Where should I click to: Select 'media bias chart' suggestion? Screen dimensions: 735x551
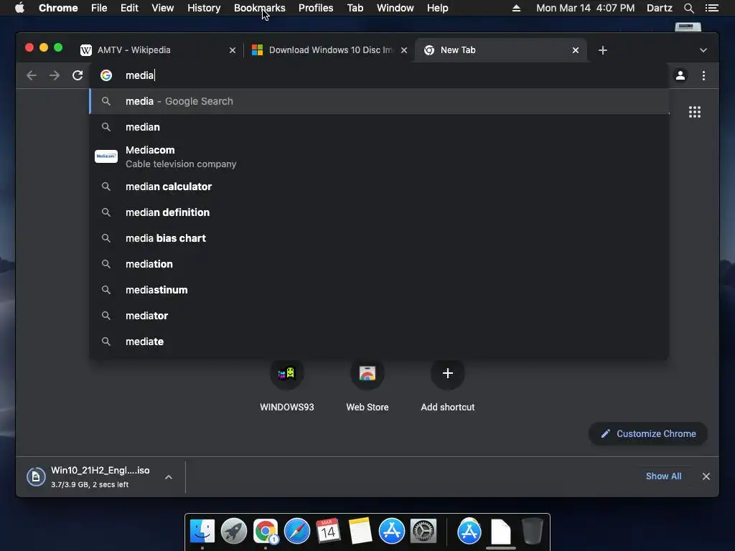(379, 238)
